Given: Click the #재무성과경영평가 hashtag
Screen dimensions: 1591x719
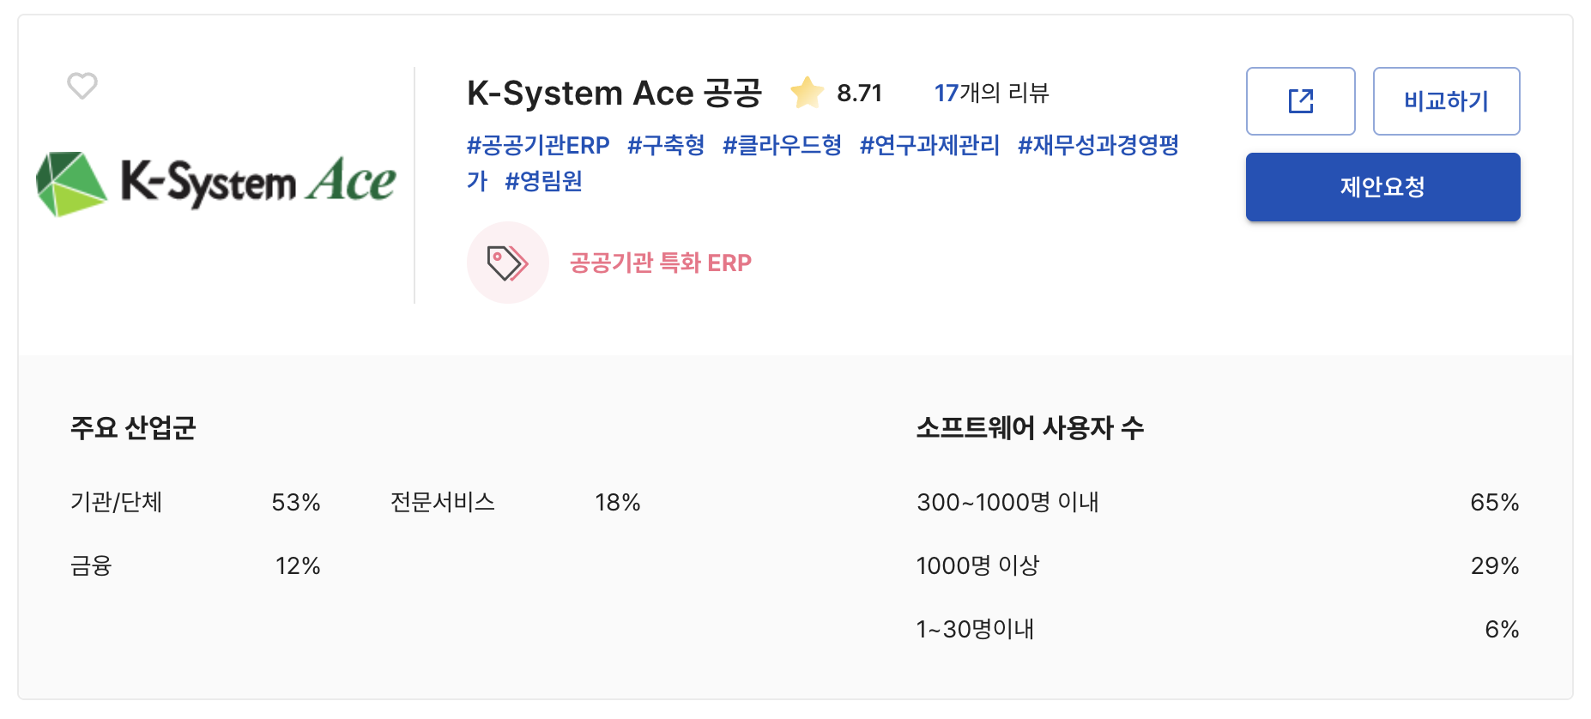Looking at the screenshot, I should [x=1099, y=145].
